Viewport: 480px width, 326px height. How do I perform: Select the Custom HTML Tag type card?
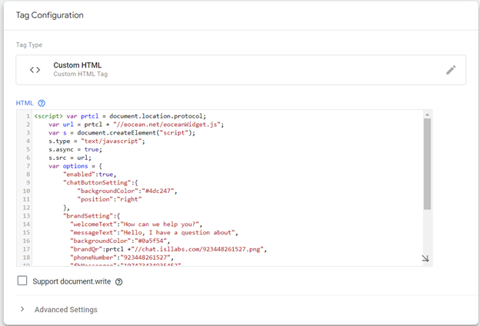[240, 70]
